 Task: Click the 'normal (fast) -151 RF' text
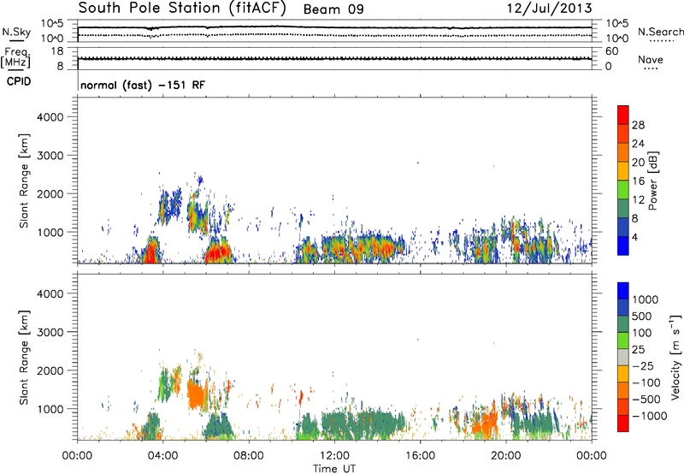coord(143,85)
